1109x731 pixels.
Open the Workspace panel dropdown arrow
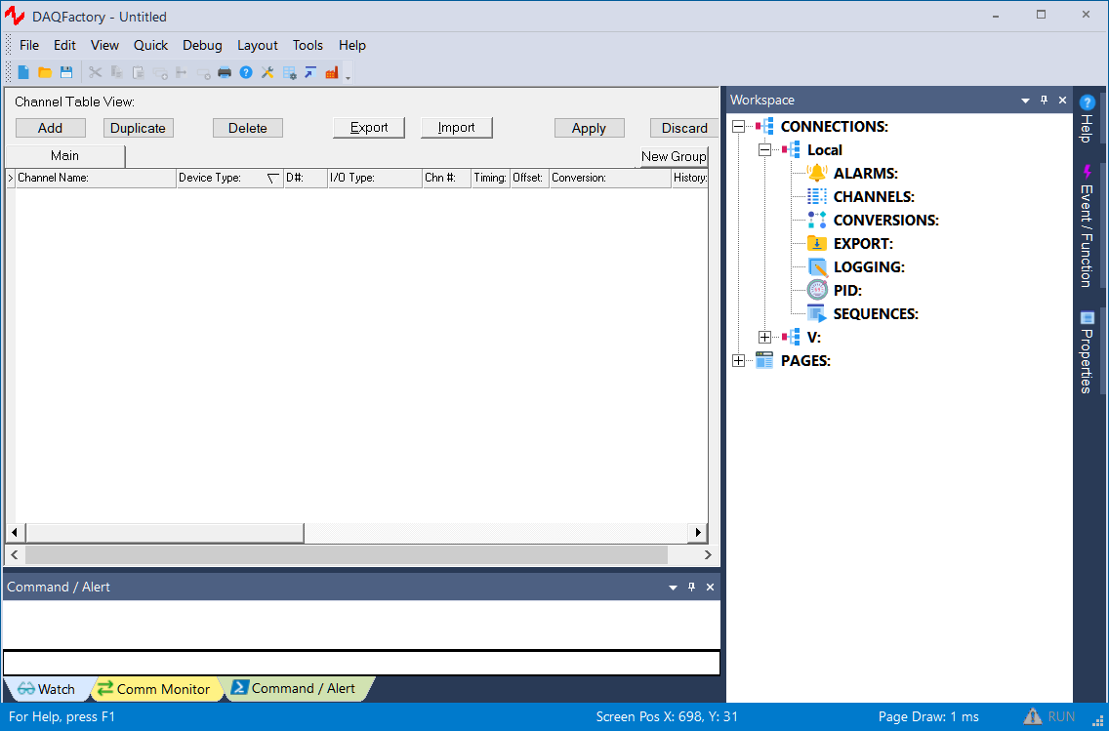pos(1025,100)
